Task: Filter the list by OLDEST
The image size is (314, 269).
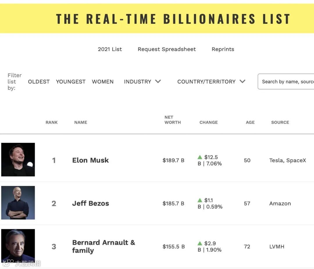Action: (x=39, y=82)
